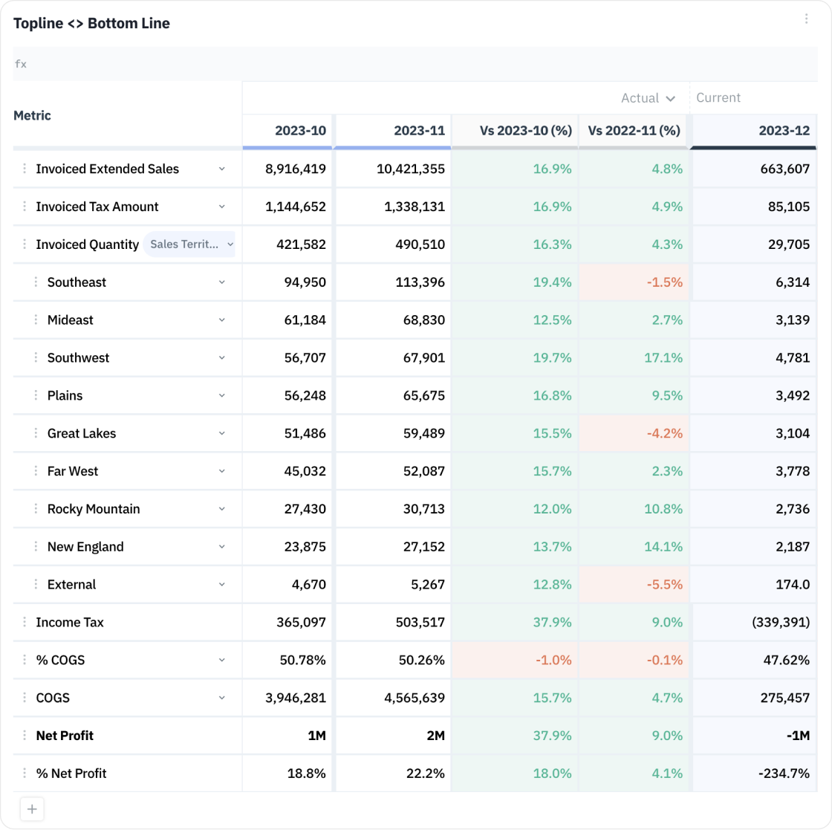The height and width of the screenshot is (830, 832).
Task: Click into the fx formula bar
Action: coord(415,64)
